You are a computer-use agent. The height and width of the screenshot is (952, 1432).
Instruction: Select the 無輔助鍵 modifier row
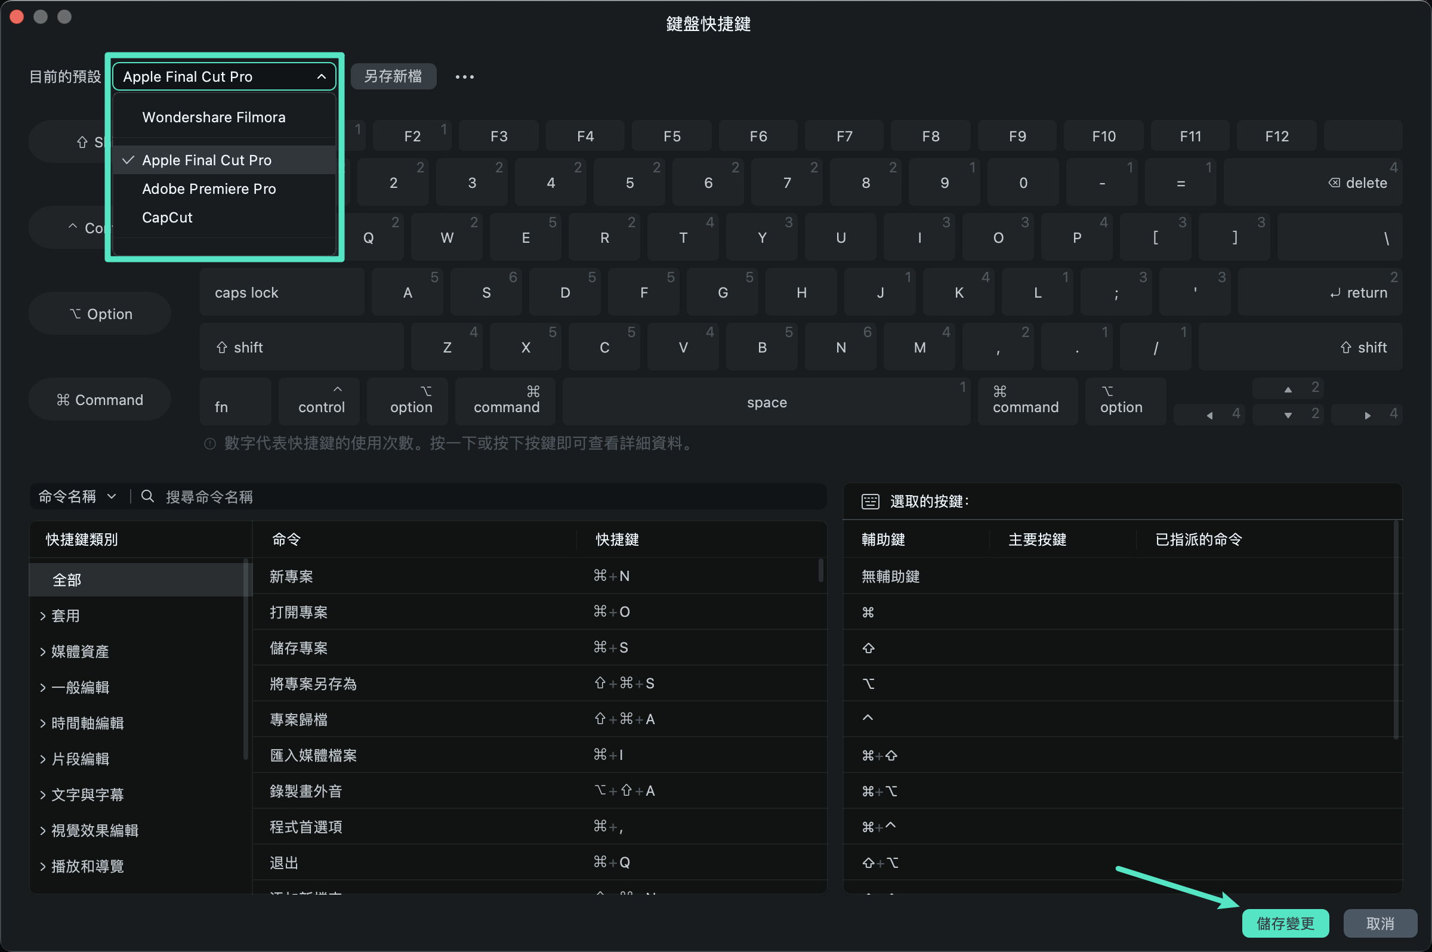tap(1122, 576)
